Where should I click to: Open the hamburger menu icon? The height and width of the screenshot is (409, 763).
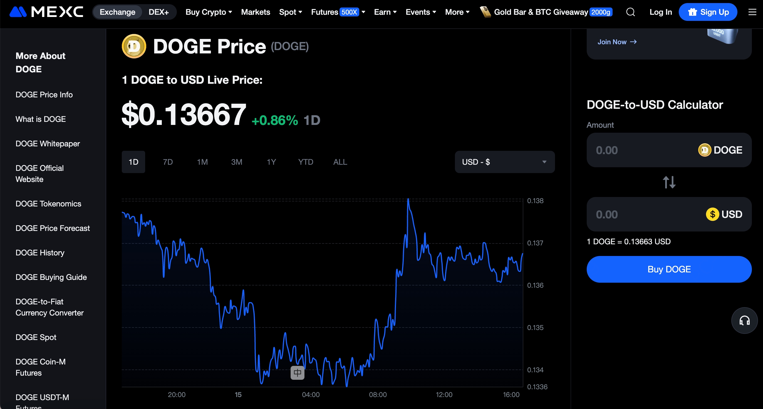(x=752, y=12)
